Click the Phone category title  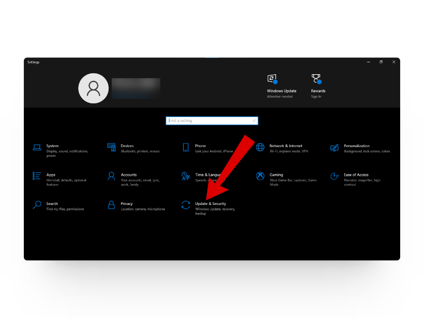[201, 146]
